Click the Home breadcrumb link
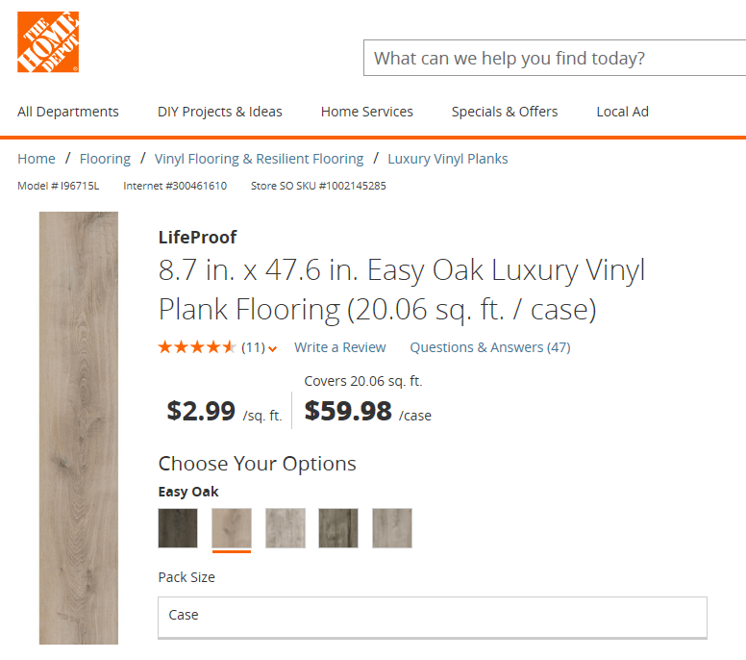The width and height of the screenshot is (746, 660). point(37,159)
